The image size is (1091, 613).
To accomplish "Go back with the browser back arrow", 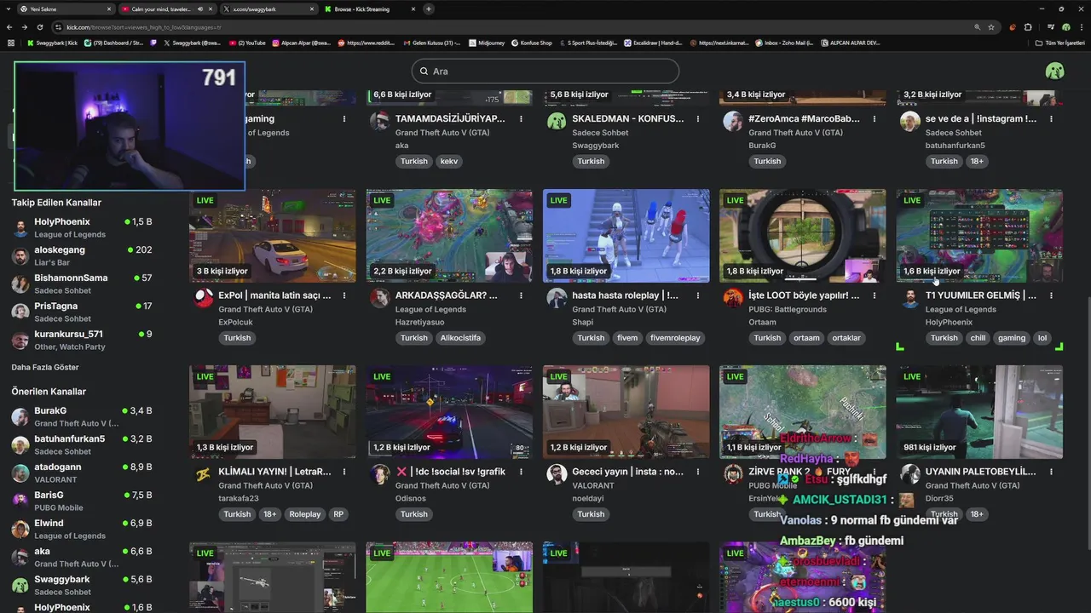I will point(11,27).
